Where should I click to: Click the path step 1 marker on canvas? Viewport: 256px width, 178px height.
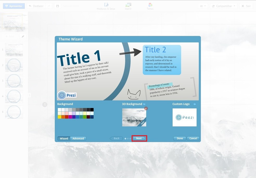(45, 105)
